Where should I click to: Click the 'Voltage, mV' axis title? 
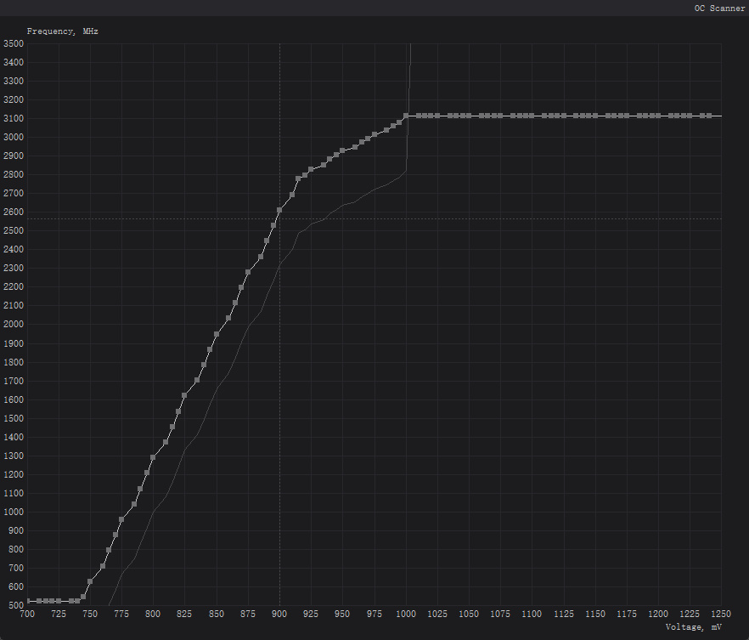point(693,626)
